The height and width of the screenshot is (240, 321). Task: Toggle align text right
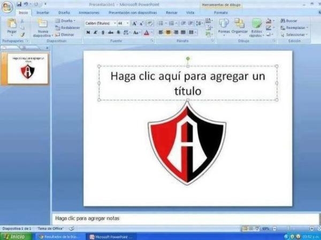click(175, 32)
